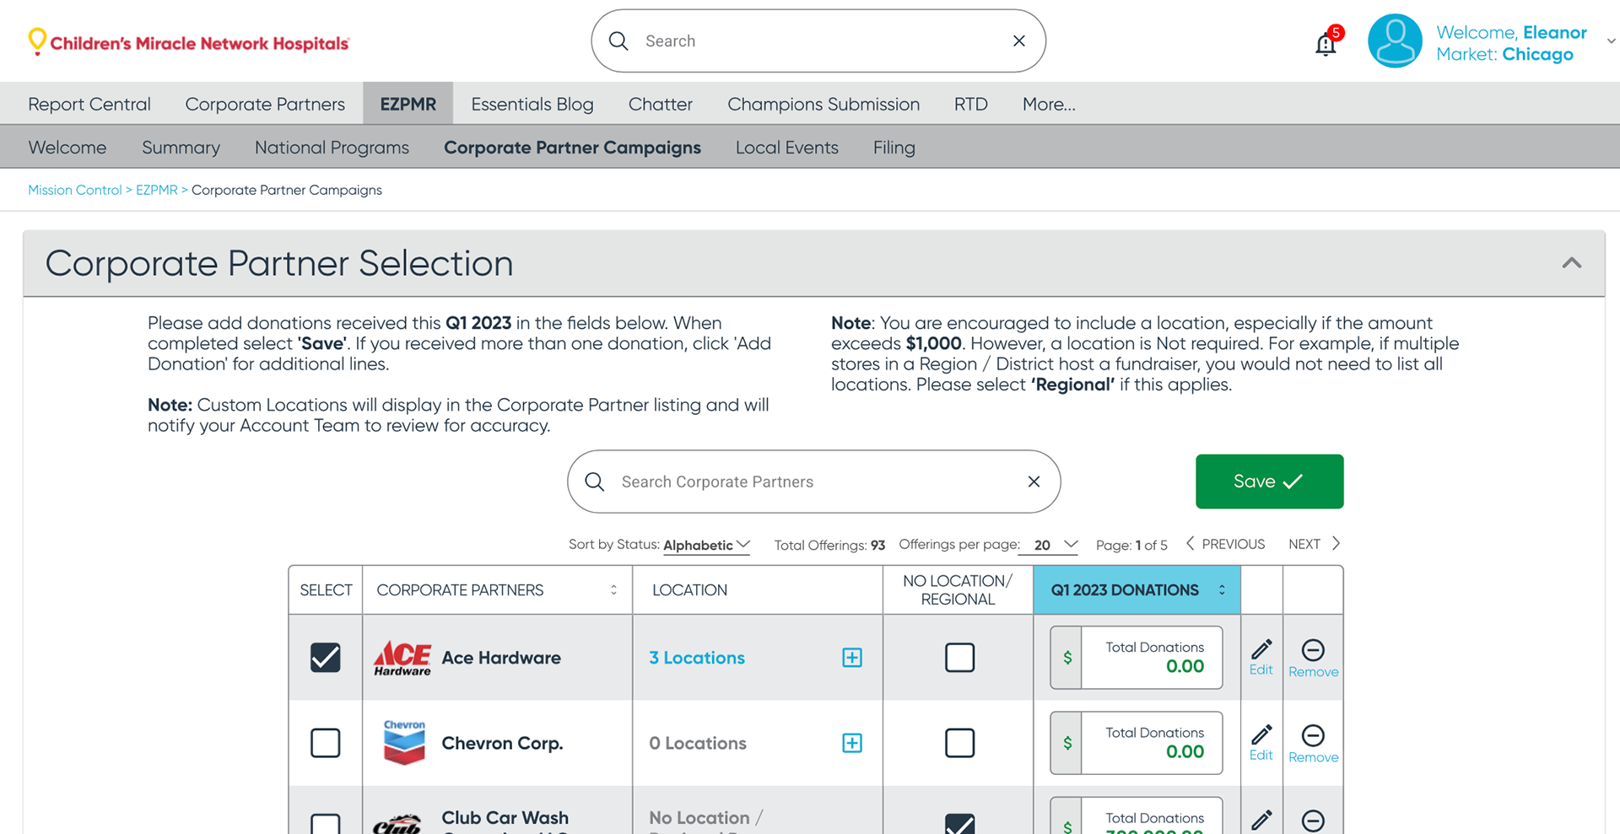Check Ace Hardware No Location/Regional box
This screenshot has width=1620, height=834.
(959, 658)
